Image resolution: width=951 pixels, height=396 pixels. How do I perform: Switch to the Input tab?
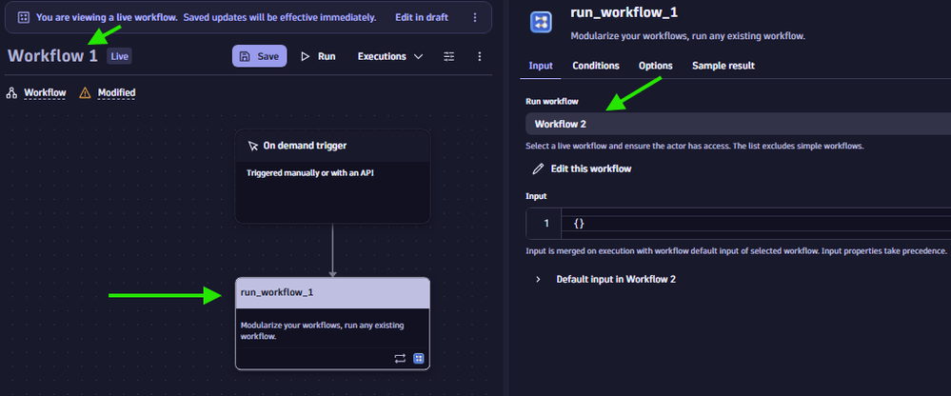click(541, 66)
